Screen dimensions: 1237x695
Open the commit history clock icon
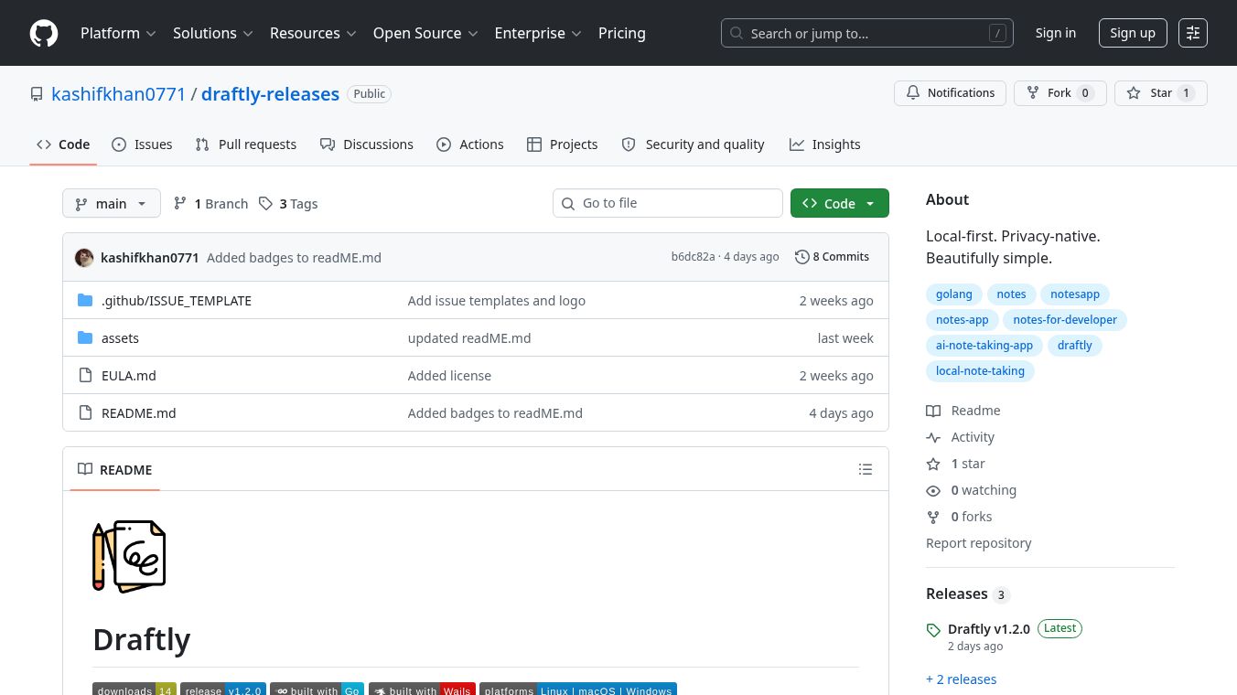[x=802, y=257]
